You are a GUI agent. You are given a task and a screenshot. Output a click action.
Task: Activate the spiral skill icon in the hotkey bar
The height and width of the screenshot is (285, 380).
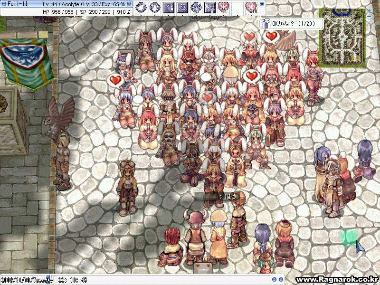(182, 7)
